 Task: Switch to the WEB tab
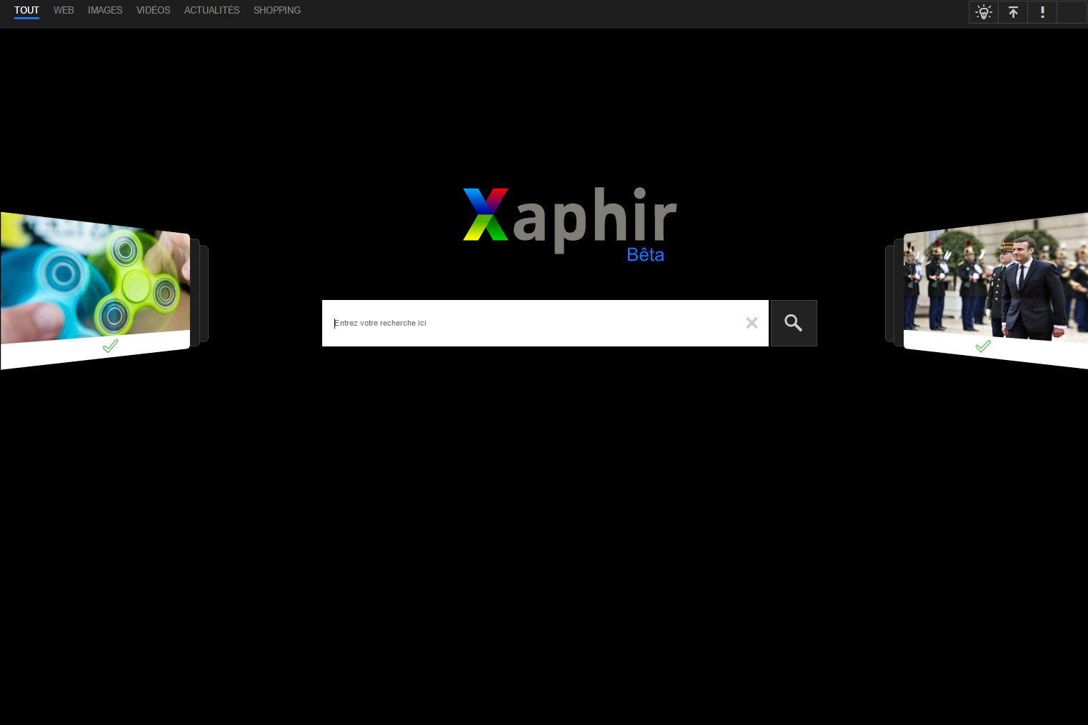(64, 10)
